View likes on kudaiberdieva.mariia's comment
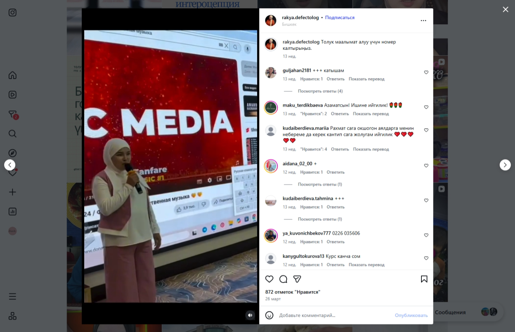 coord(314,149)
